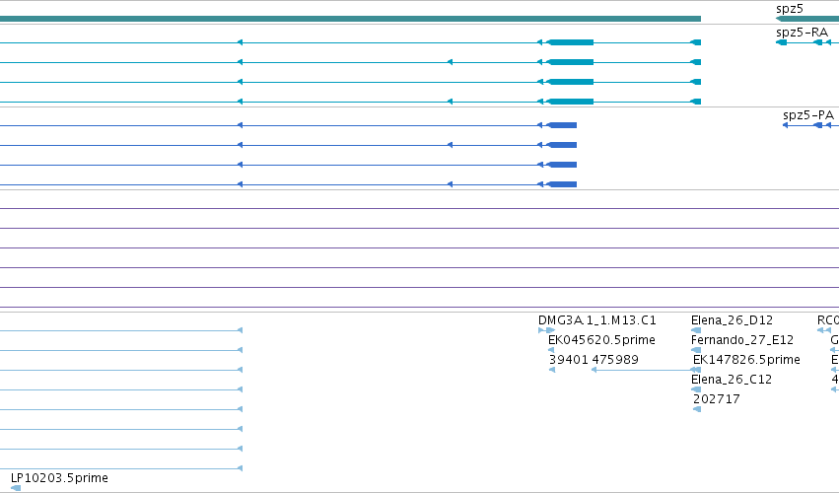Screen dimensions: 839x493
Task: Click the EK147826.5prime label
Action: (746, 360)
